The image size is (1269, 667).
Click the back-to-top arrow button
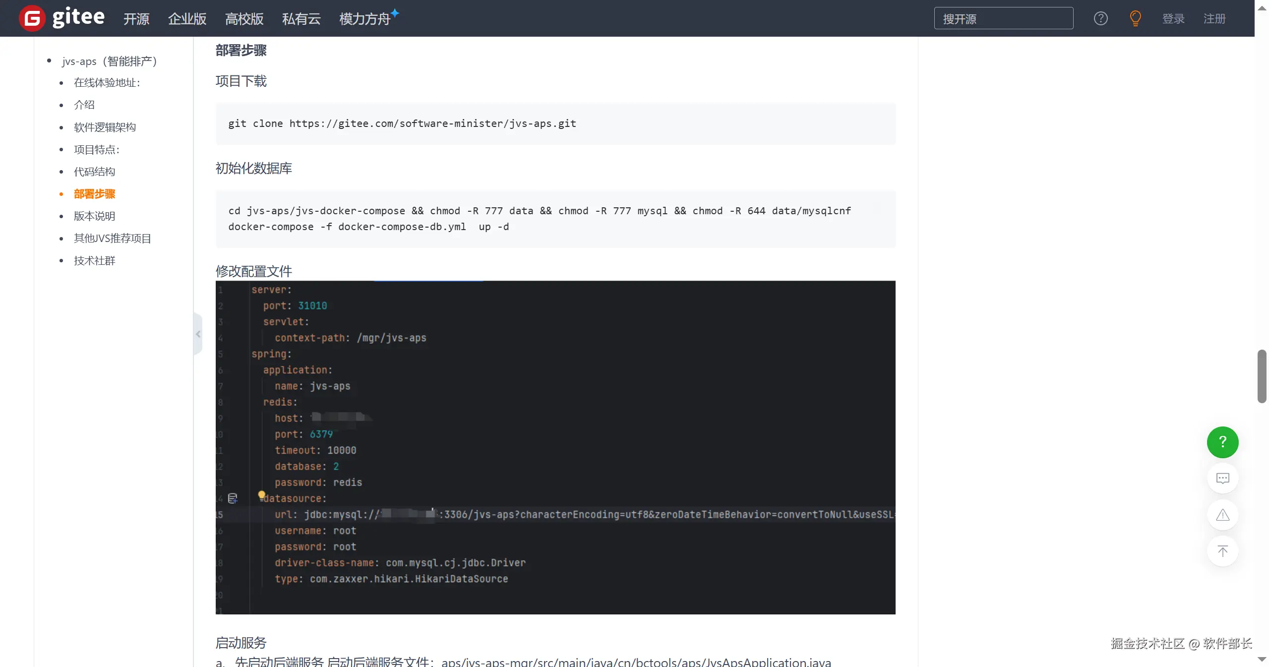1222,551
